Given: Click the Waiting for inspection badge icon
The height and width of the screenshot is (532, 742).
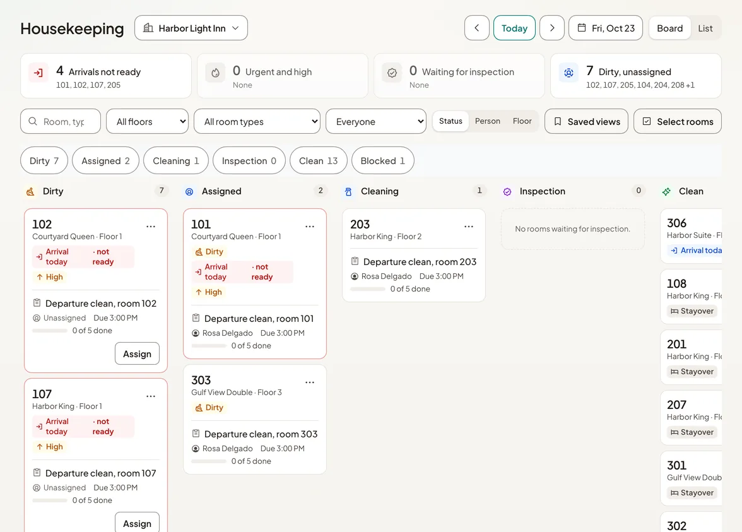Looking at the screenshot, I should (392, 73).
